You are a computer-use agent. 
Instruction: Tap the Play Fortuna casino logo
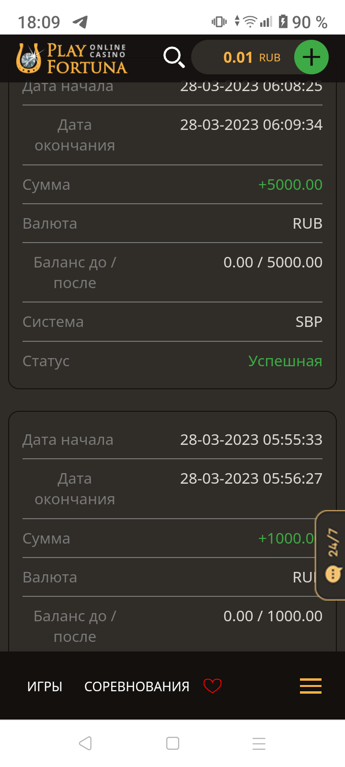tap(72, 58)
